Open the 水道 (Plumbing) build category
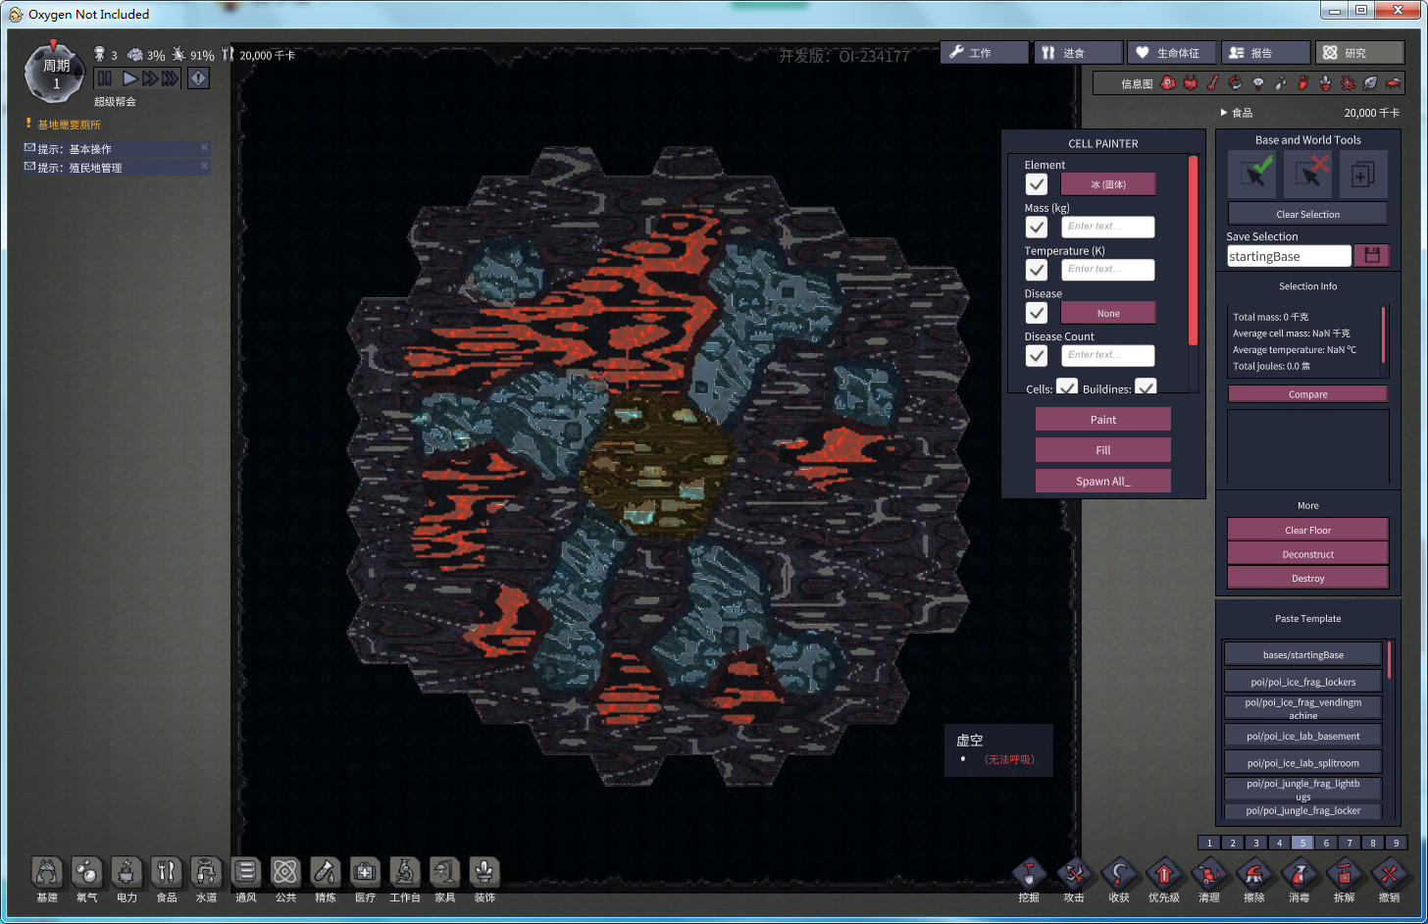Image resolution: width=1428 pixels, height=924 pixels. [x=206, y=872]
